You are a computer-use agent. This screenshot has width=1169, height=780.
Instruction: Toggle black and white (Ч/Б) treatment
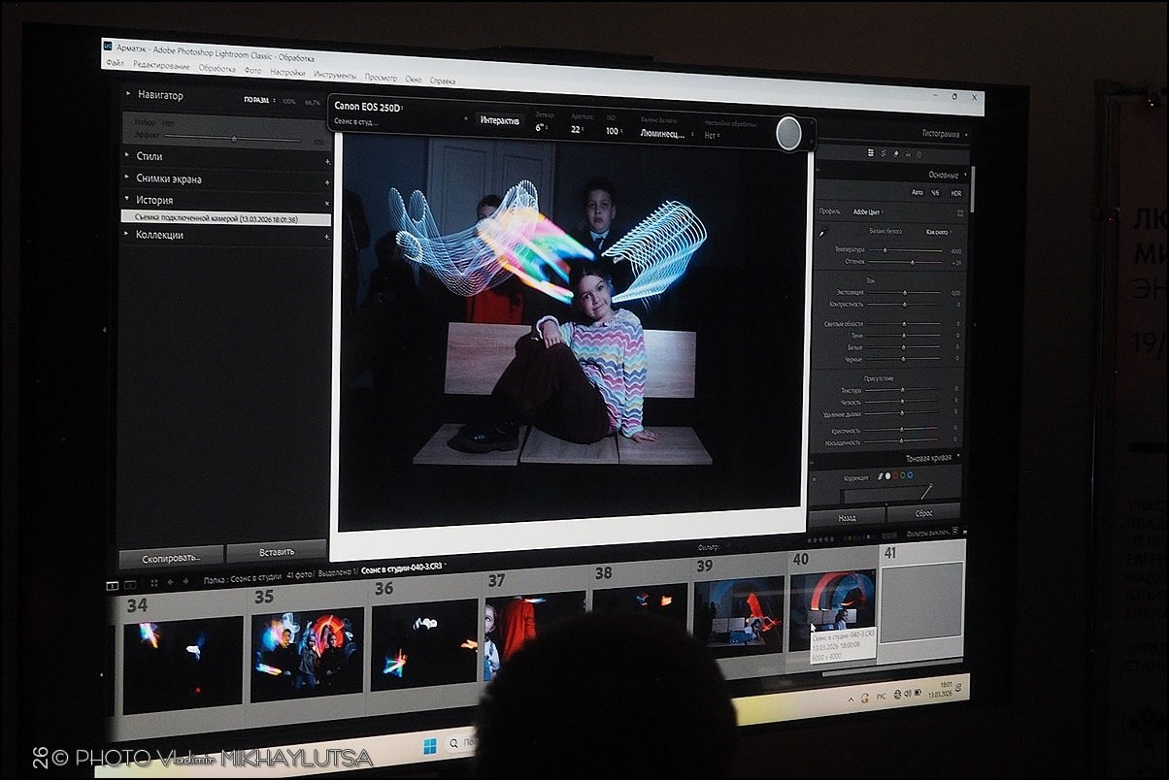point(935,193)
